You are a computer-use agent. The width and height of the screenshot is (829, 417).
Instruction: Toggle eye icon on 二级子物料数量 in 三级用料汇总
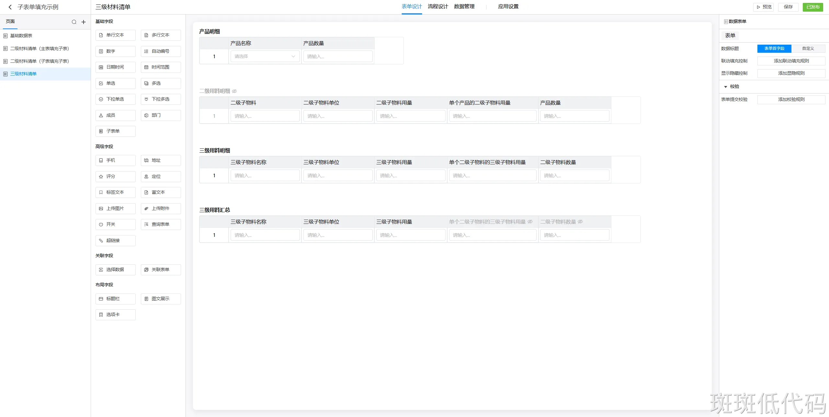click(580, 222)
